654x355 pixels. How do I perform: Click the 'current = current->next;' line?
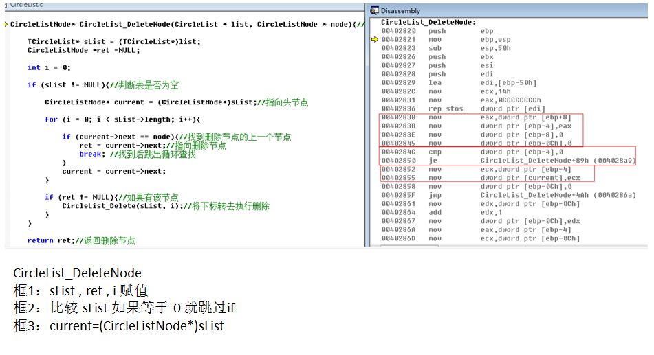pyautogui.click(x=114, y=171)
